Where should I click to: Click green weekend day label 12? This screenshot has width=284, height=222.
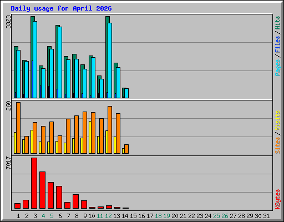[108, 216]
